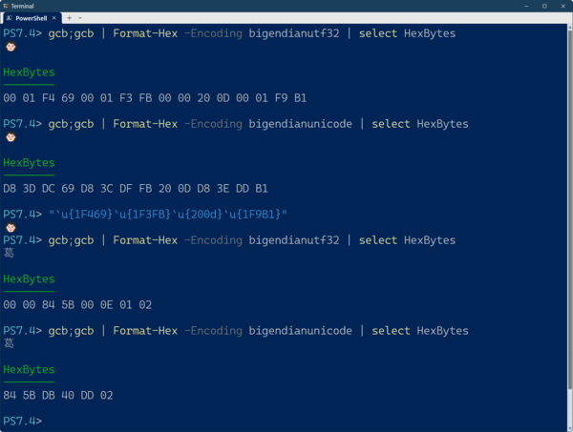Image resolution: width=573 pixels, height=432 pixels.
Task: Maximize the Terminal window
Action: tap(544, 6)
